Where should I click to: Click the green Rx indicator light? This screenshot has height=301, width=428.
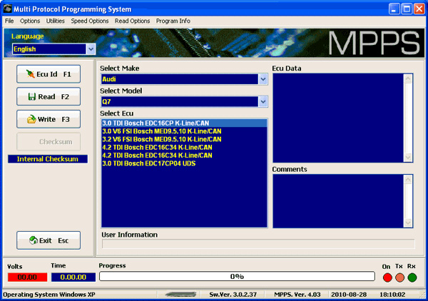[x=412, y=277]
